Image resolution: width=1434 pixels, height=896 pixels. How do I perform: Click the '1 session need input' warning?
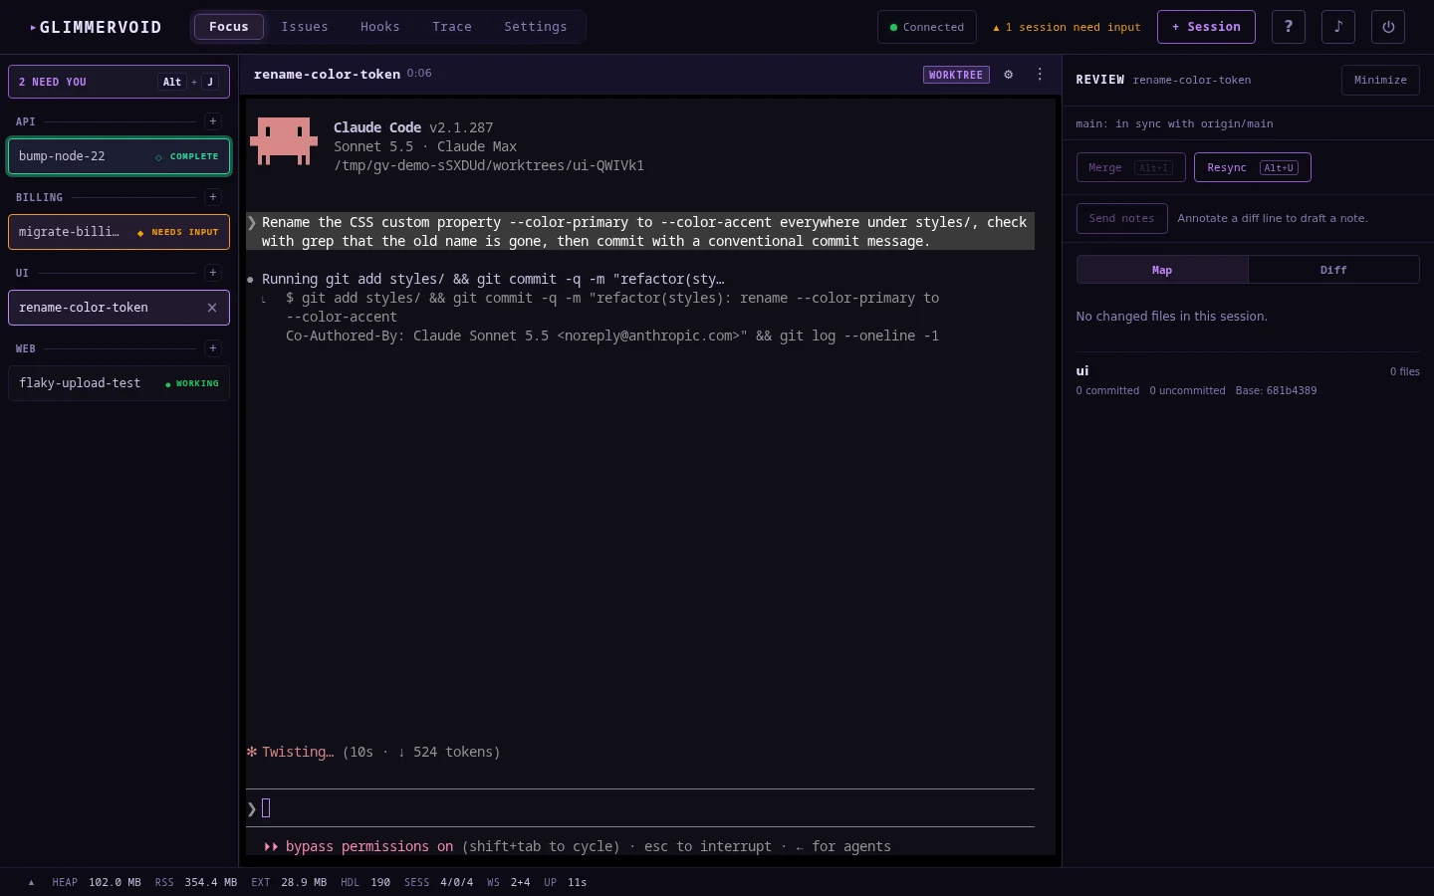click(x=1067, y=27)
